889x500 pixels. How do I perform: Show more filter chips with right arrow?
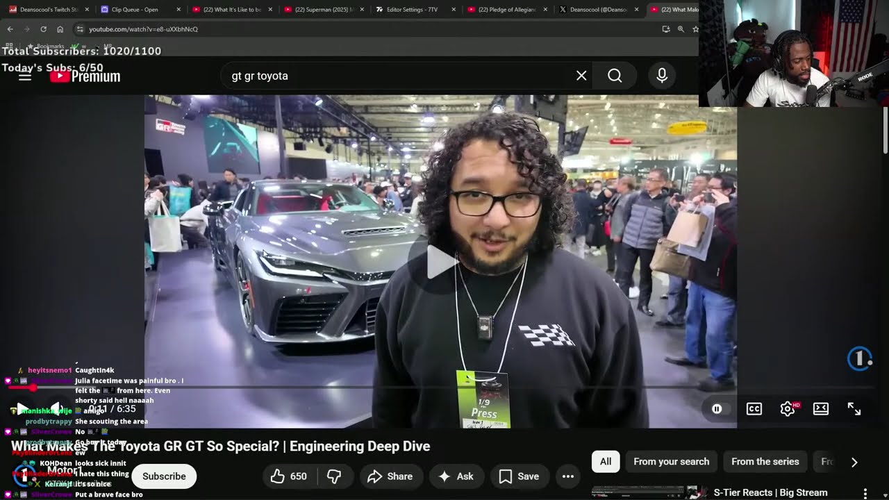point(854,462)
